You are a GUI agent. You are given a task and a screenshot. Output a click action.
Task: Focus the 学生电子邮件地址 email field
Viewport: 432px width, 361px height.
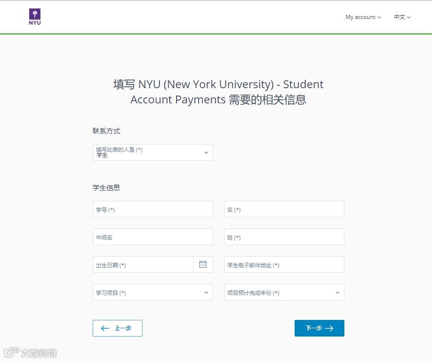284,265
